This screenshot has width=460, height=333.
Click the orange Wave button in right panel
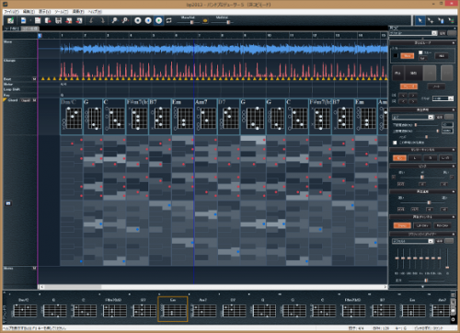pos(407,56)
